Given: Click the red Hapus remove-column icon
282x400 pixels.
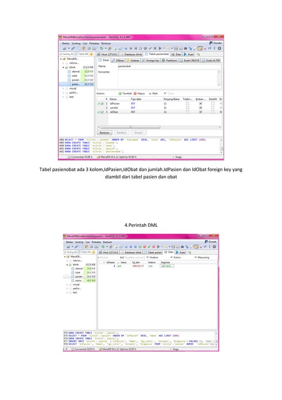Looking at the screenshot, I should pos(135,93).
